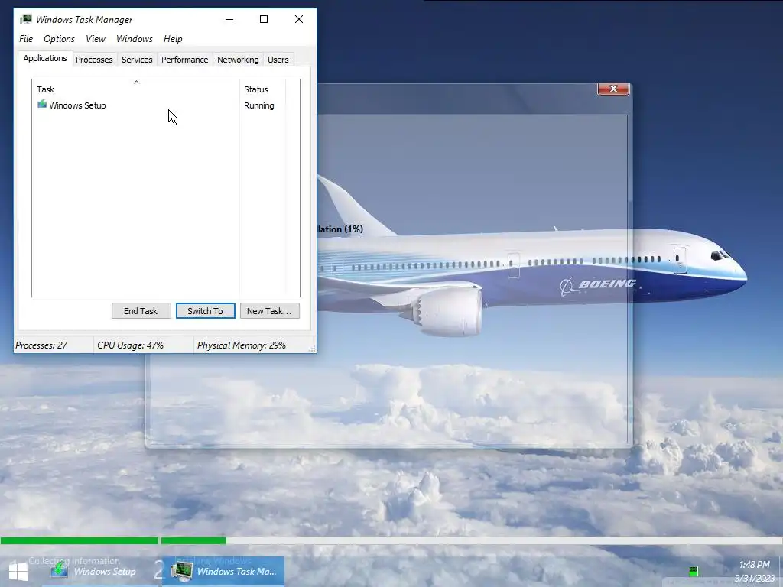This screenshot has width=783, height=587.
Task: Click the green setup progress bar
Action: 113,540
